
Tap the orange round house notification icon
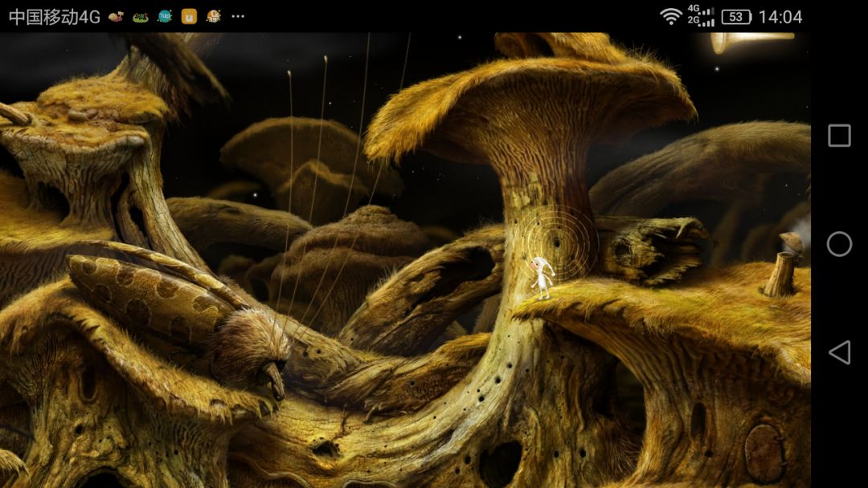click(214, 17)
